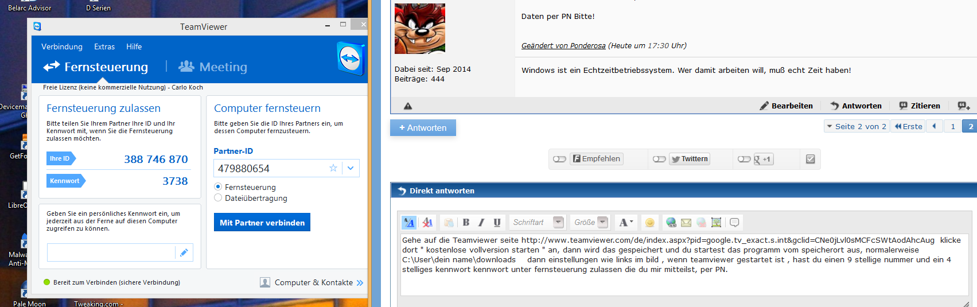Viewport: 977px width, 307px height.
Task: Remove text formatting in reply editor
Action: point(427,223)
